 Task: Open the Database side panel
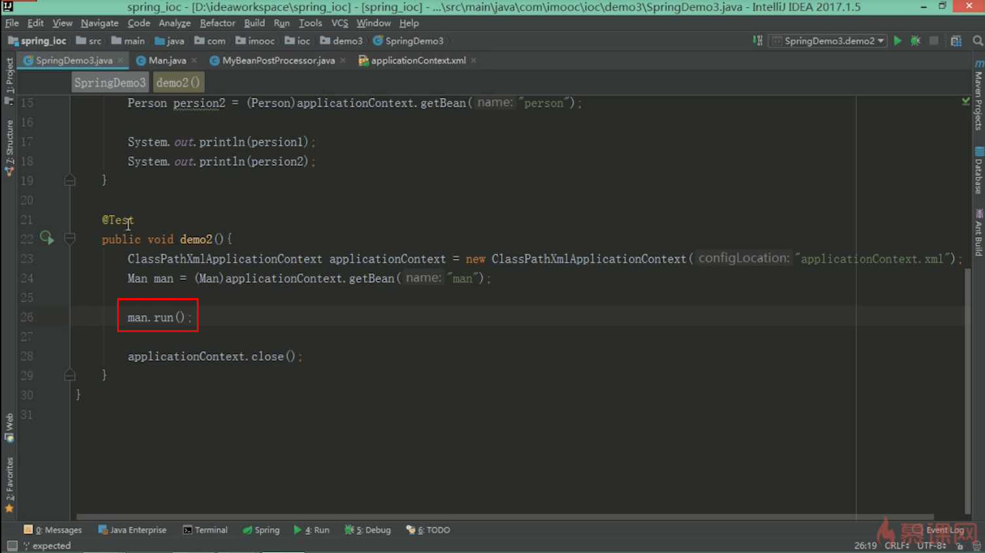coord(978,170)
